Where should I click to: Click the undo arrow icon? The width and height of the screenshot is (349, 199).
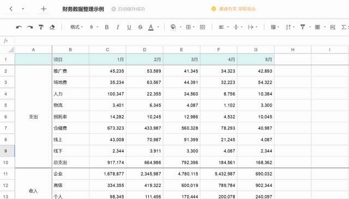click(x=19, y=27)
